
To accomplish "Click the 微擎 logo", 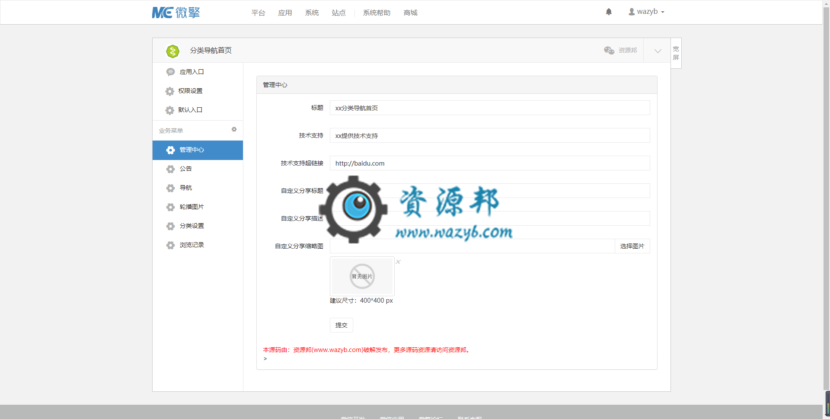I will tap(176, 13).
